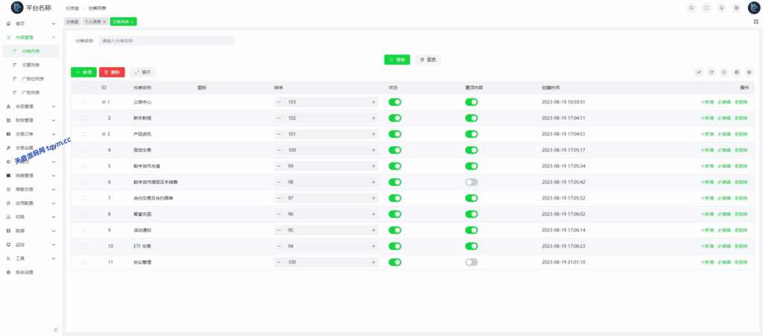Viewport: 763px width, 336px height.
Task: Check the checkbox for 现货交易 row
Action: [x=84, y=150]
